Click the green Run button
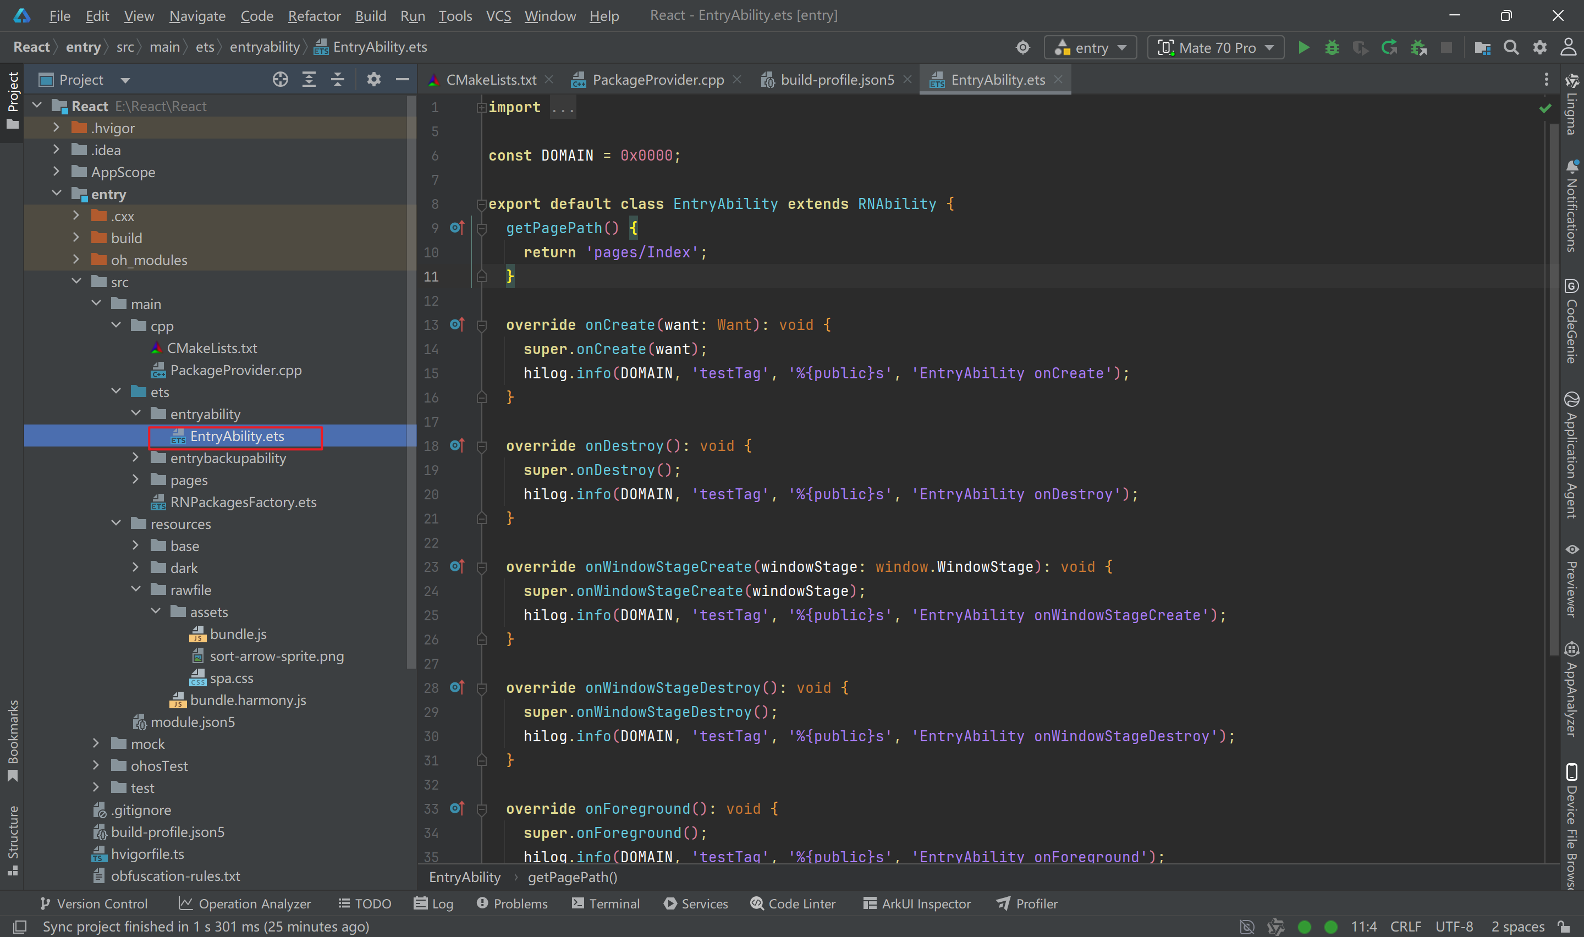 [1303, 47]
